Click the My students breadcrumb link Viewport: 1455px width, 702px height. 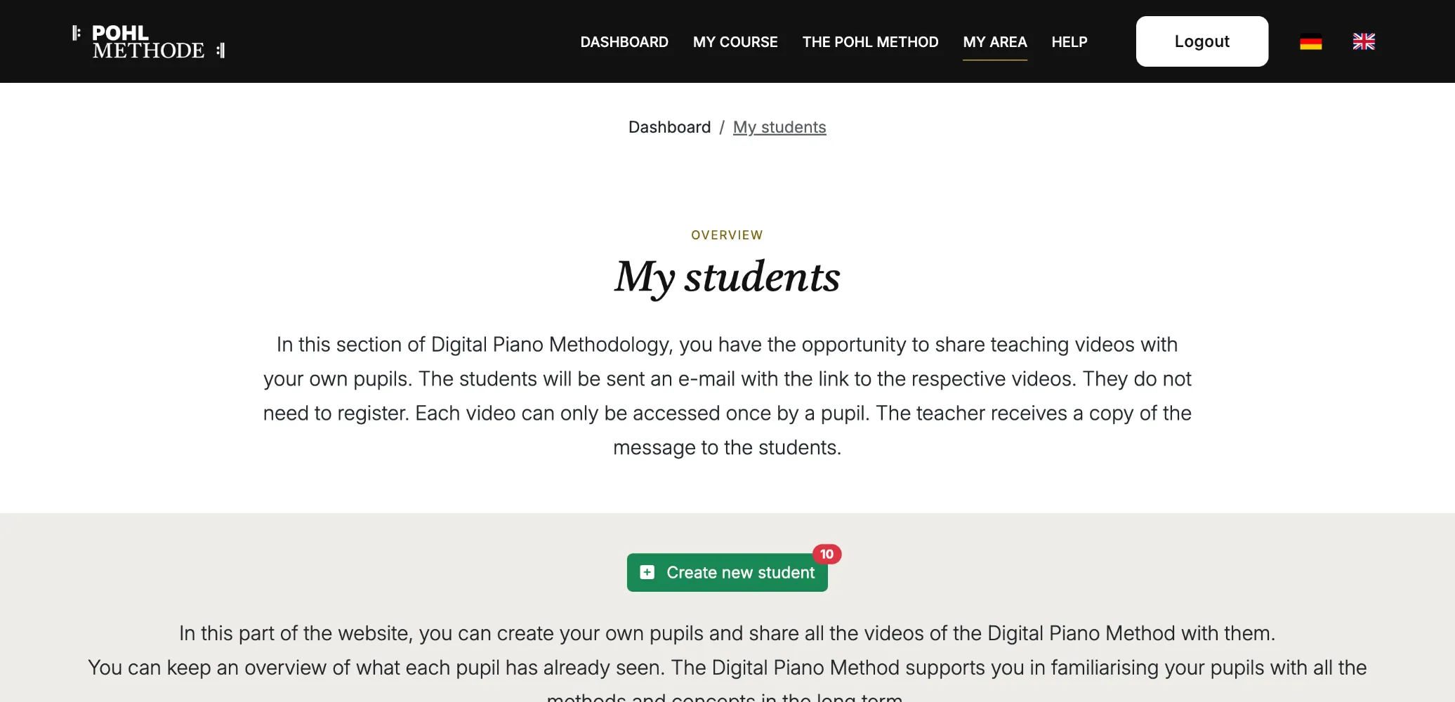779,127
